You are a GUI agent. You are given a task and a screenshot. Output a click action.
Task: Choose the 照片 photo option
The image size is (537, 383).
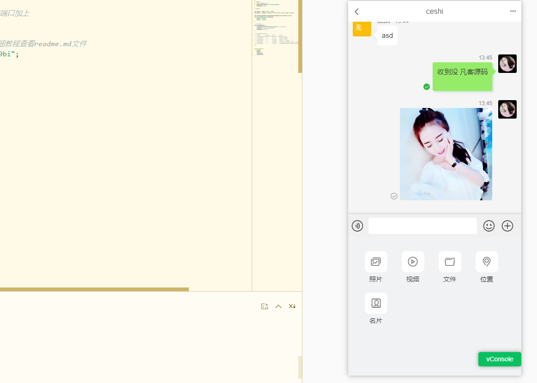tap(376, 267)
